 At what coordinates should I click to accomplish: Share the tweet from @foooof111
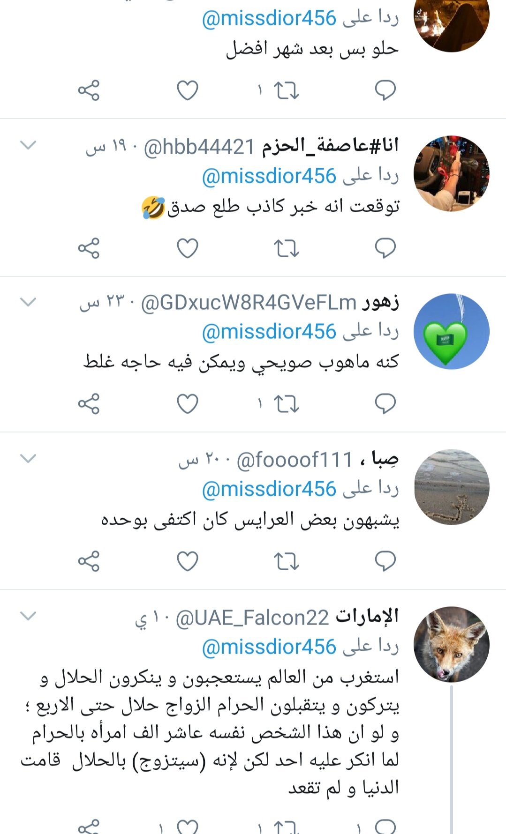(x=89, y=561)
